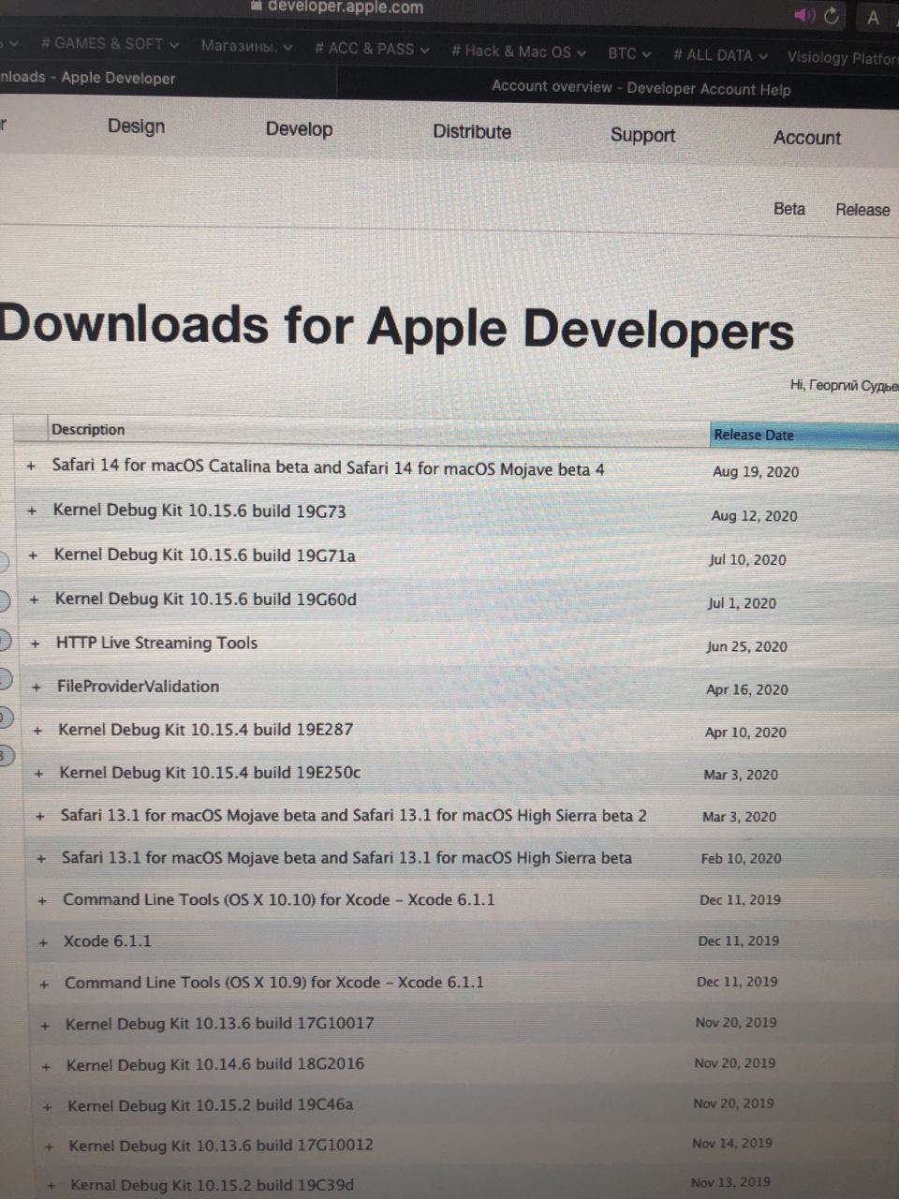
Task: Click the 'Feb 10, 2020' release date cell
Action: (741, 858)
